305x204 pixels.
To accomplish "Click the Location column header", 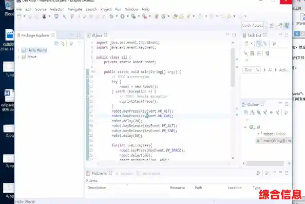I will click(x=235, y=188).
